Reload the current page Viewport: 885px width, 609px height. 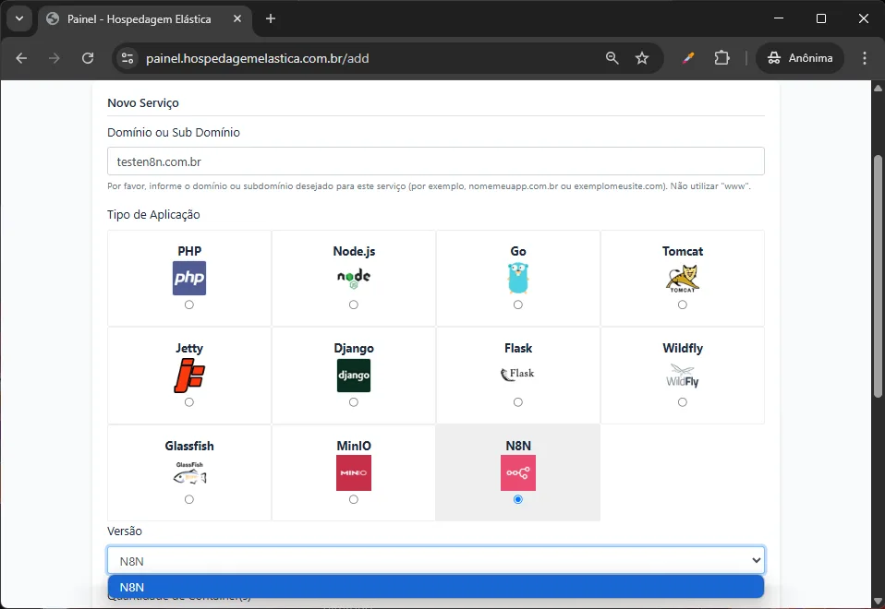pos(88,58)
